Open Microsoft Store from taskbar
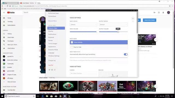The image size is (175, 98). pyautogui.click(x=51, y=96)
